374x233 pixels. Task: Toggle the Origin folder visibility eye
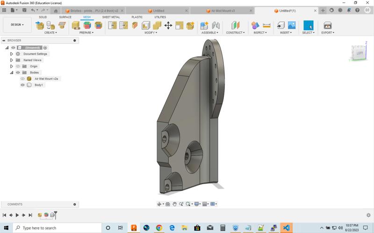coord(18,66)
